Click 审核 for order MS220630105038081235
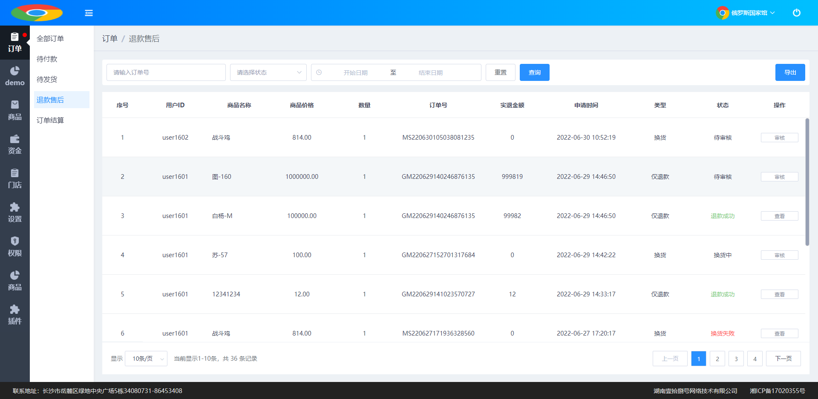This screenshot has height=399, width=818. tap(780, 138)
